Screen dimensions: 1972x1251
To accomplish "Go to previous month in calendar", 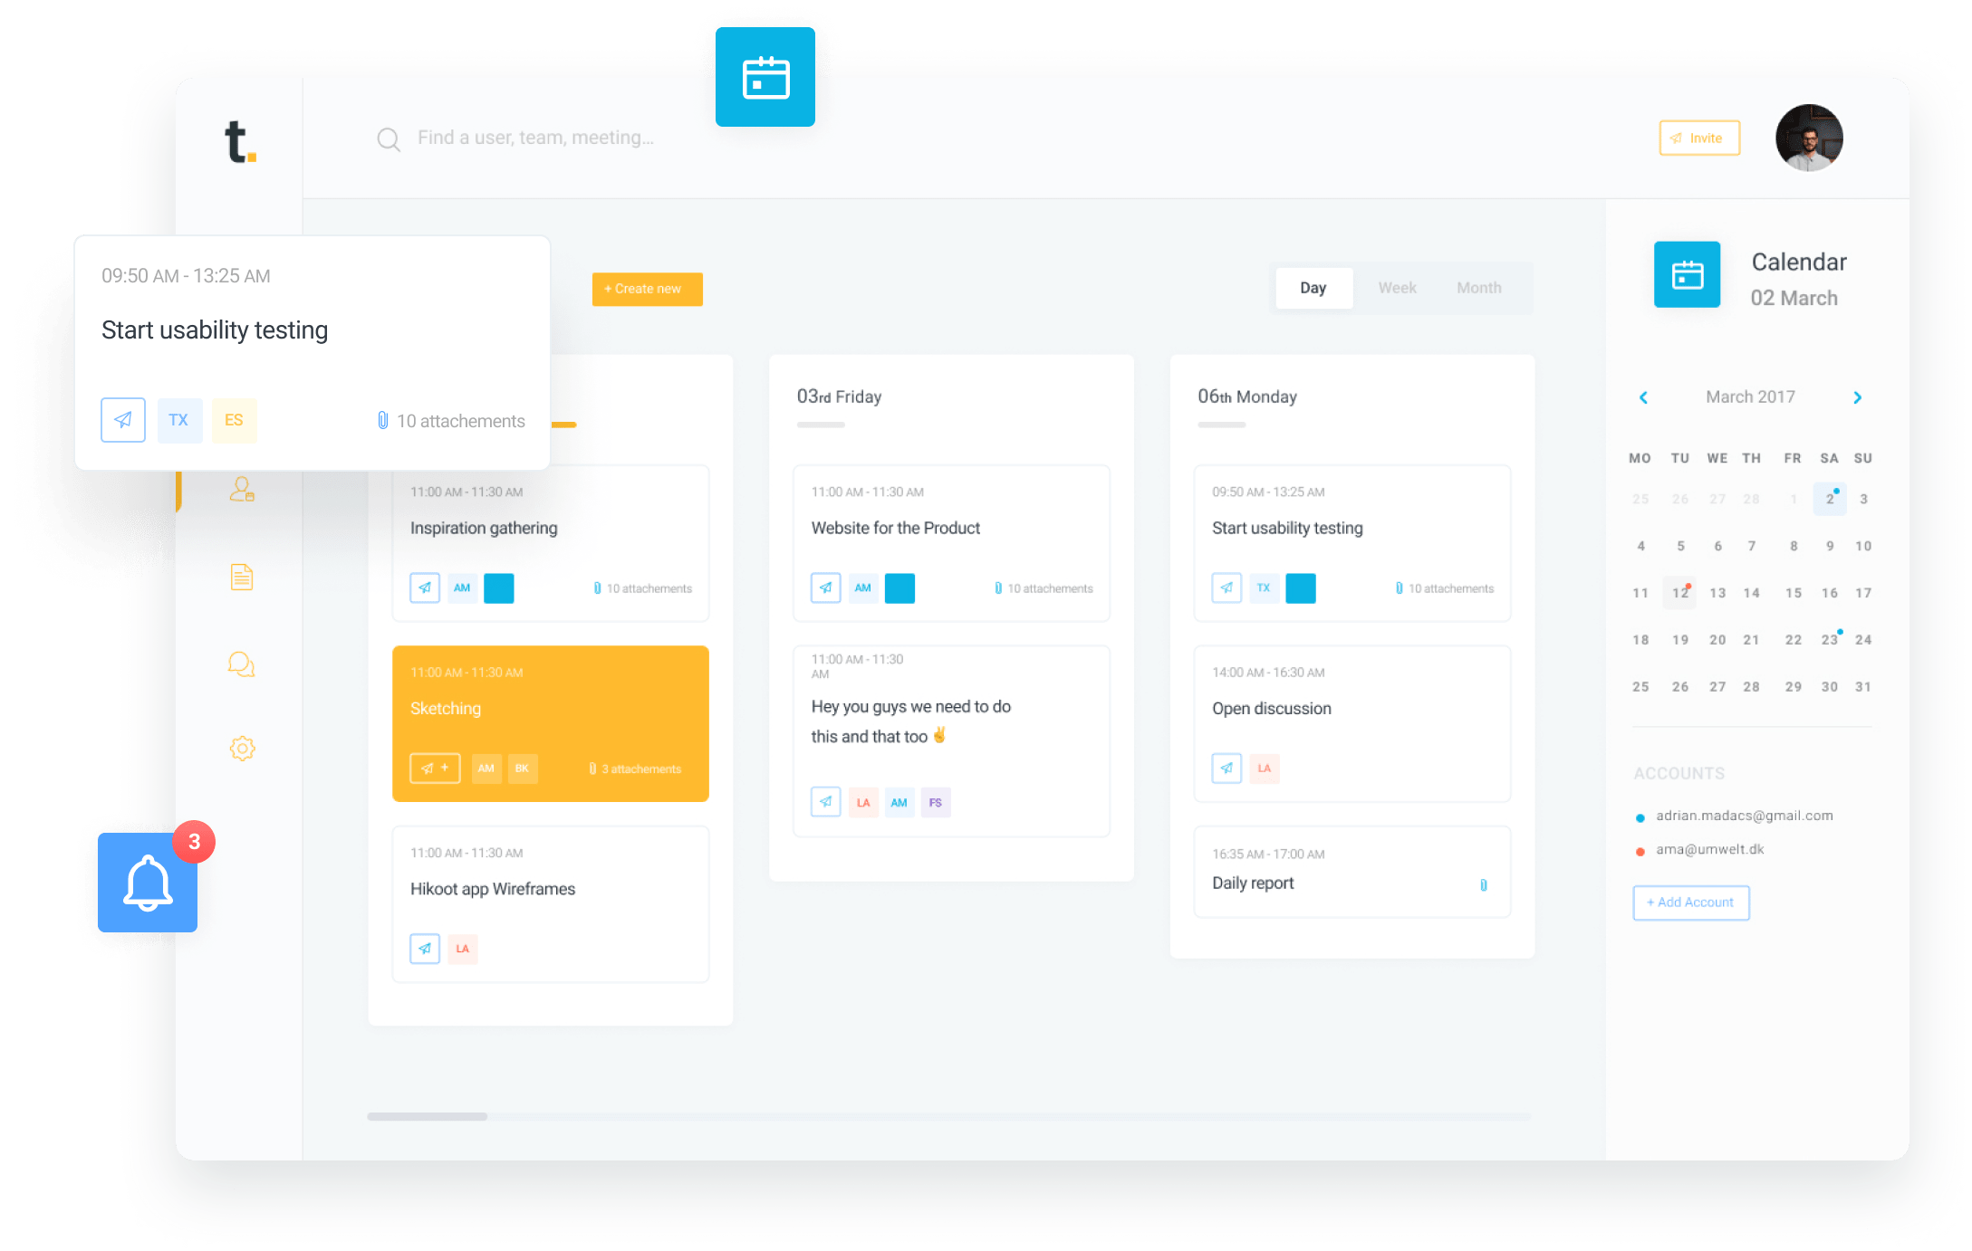I will pos(1643,397).
